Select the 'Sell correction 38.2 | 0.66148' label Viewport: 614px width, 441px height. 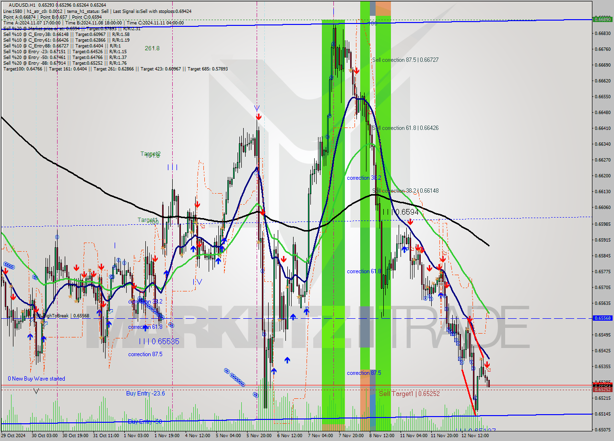coord(405,191)
